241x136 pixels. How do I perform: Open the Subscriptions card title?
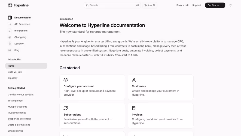(x=72, y=115)
